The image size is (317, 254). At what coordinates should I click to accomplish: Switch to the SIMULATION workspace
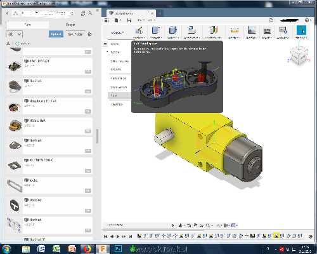pyautogui.click(x=119, y=87)
